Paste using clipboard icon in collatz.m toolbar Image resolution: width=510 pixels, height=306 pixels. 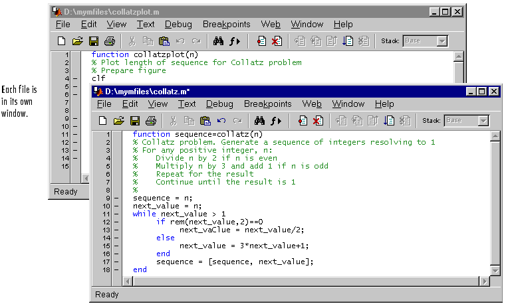coord(205,121)
